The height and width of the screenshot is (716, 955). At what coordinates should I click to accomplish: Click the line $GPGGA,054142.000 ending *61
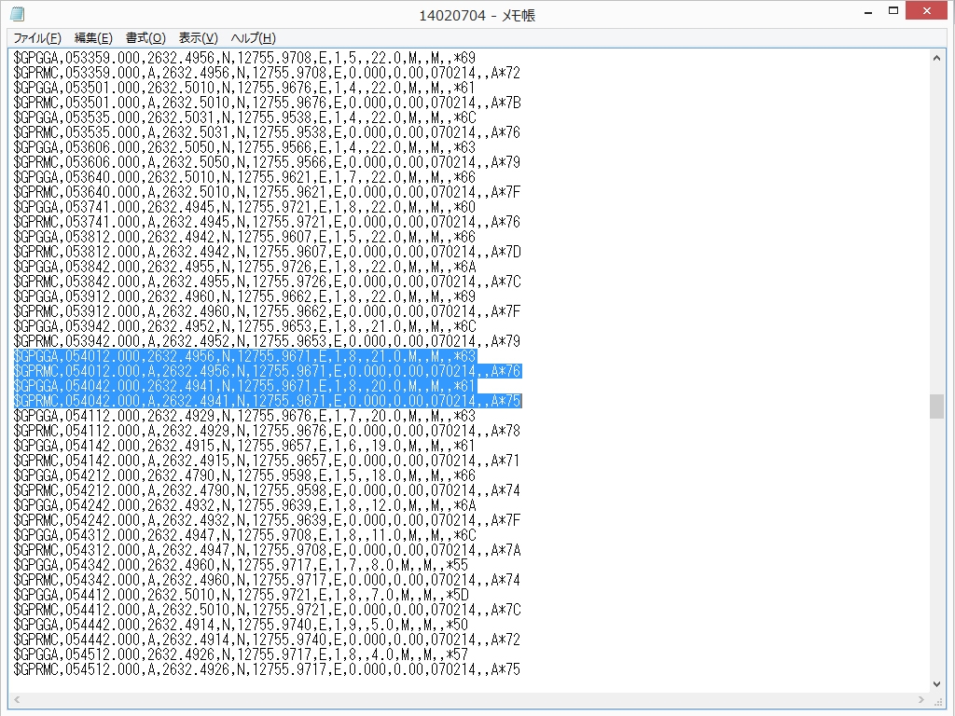[243, 446]
